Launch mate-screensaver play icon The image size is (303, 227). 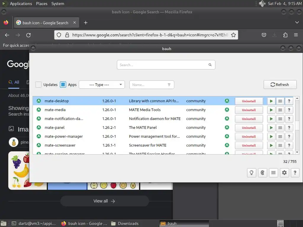271,145
